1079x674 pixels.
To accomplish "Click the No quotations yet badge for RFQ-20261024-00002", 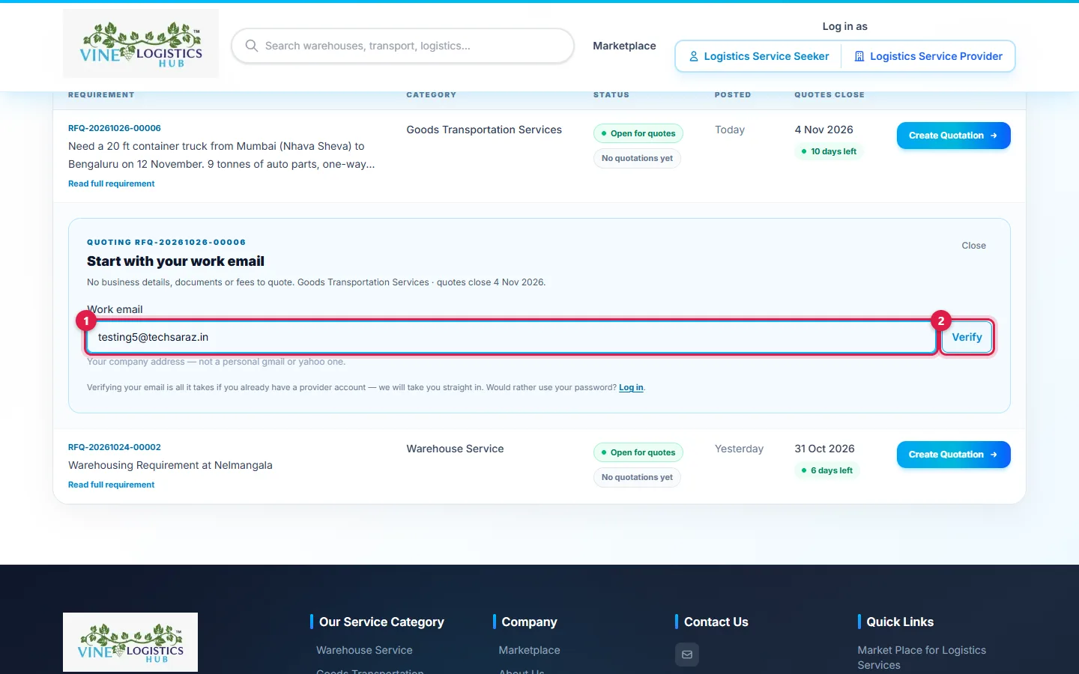I will [x=637, y=477].
